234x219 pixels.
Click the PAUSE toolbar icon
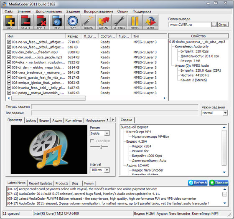click(135, 22)
